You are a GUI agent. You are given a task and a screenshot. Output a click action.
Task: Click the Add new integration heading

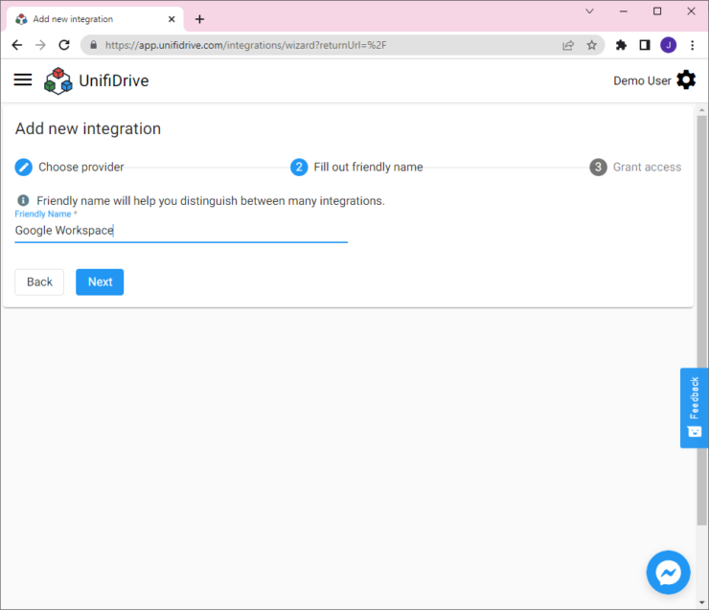point(88,128)
